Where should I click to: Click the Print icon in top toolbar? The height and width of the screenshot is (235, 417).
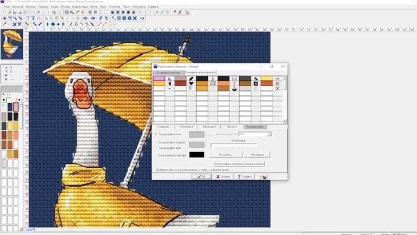coord(20,12)
